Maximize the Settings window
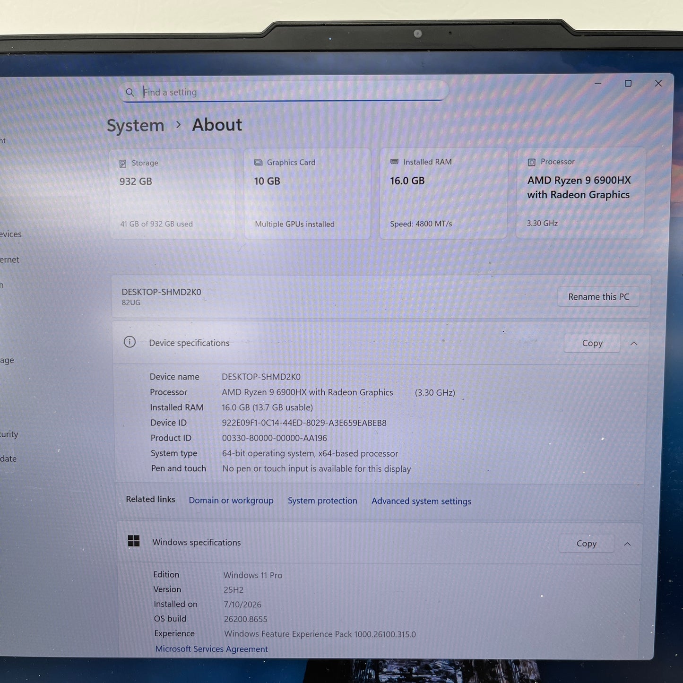683x683 pixels. [628, 84]
